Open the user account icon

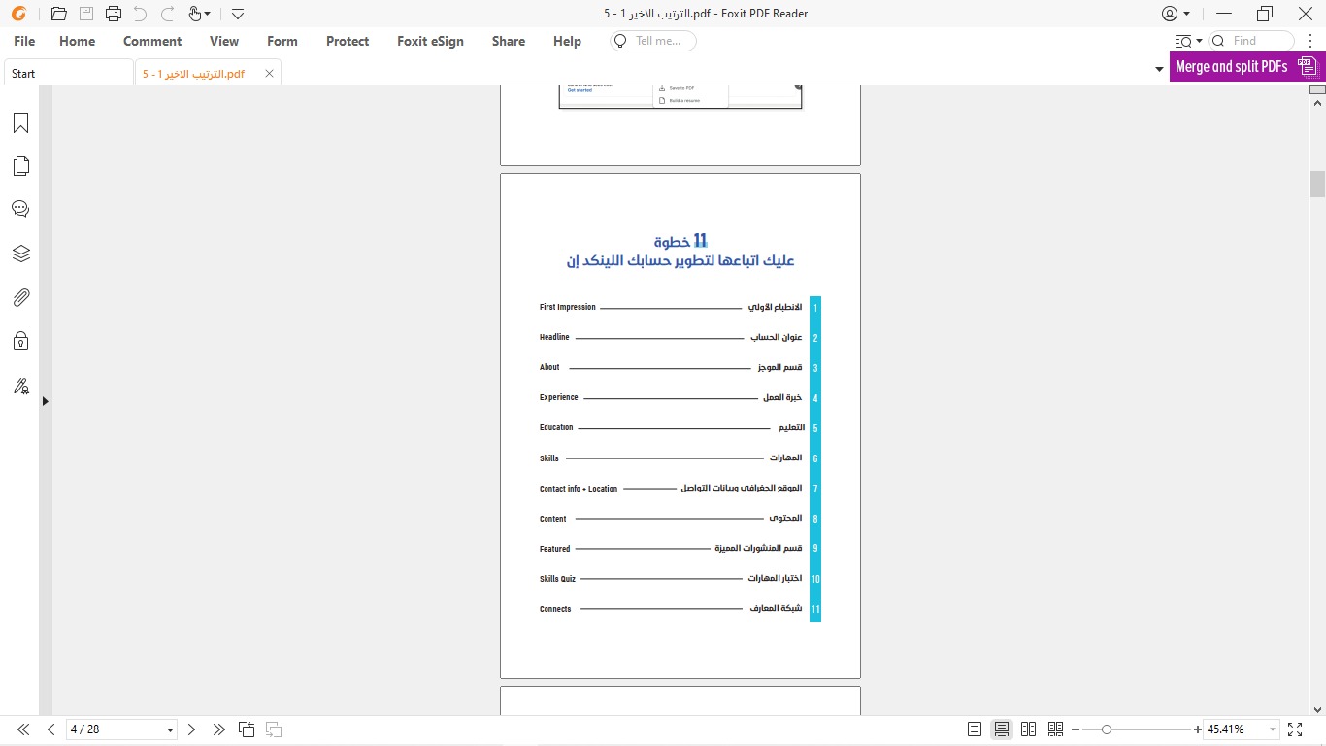(x=1170, y=14)
